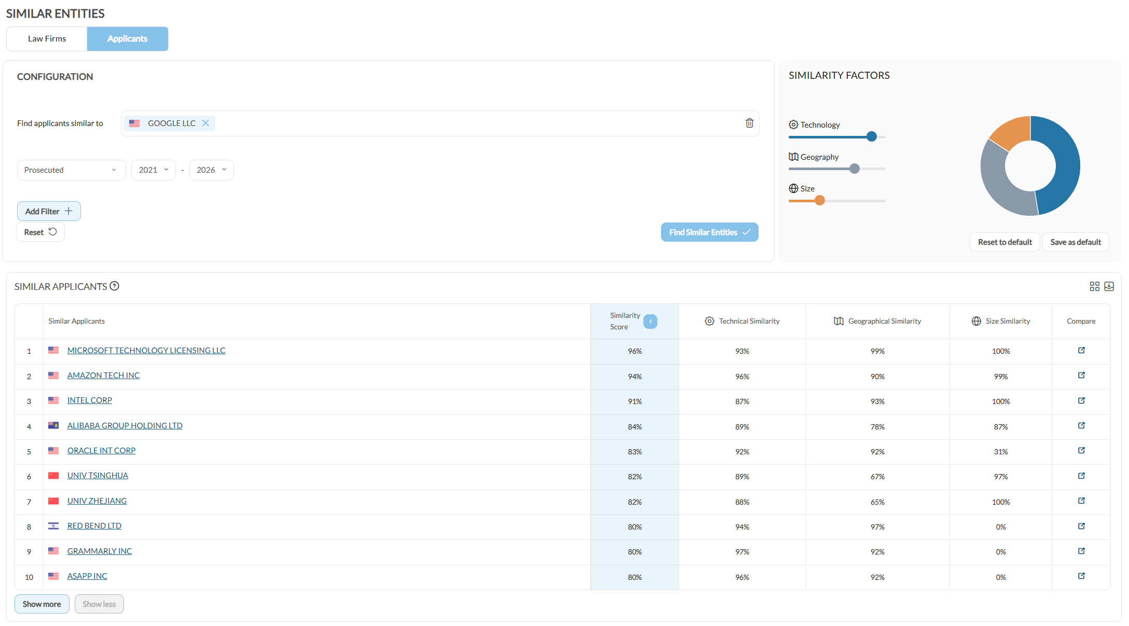Open compare for ASAPP Inc

point(1081,576)
